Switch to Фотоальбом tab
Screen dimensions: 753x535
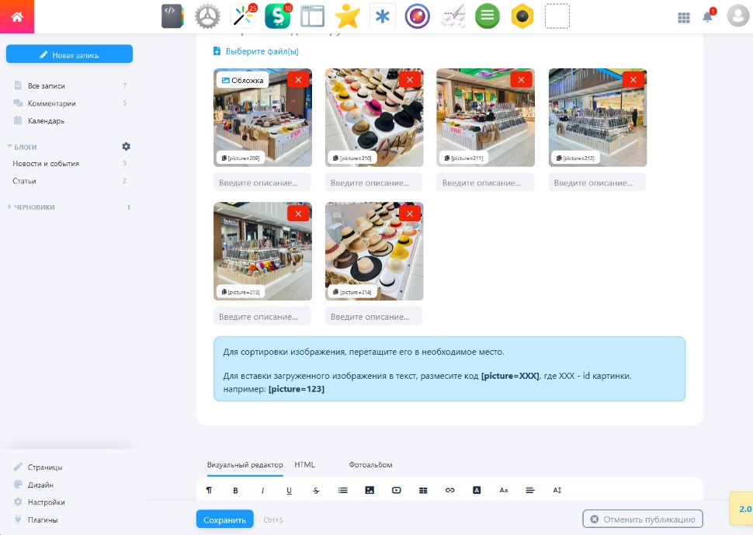click(370, 464)
